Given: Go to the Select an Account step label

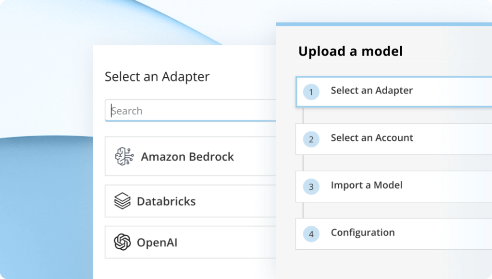Looking at the screenshot, I should tap(372, 138).
